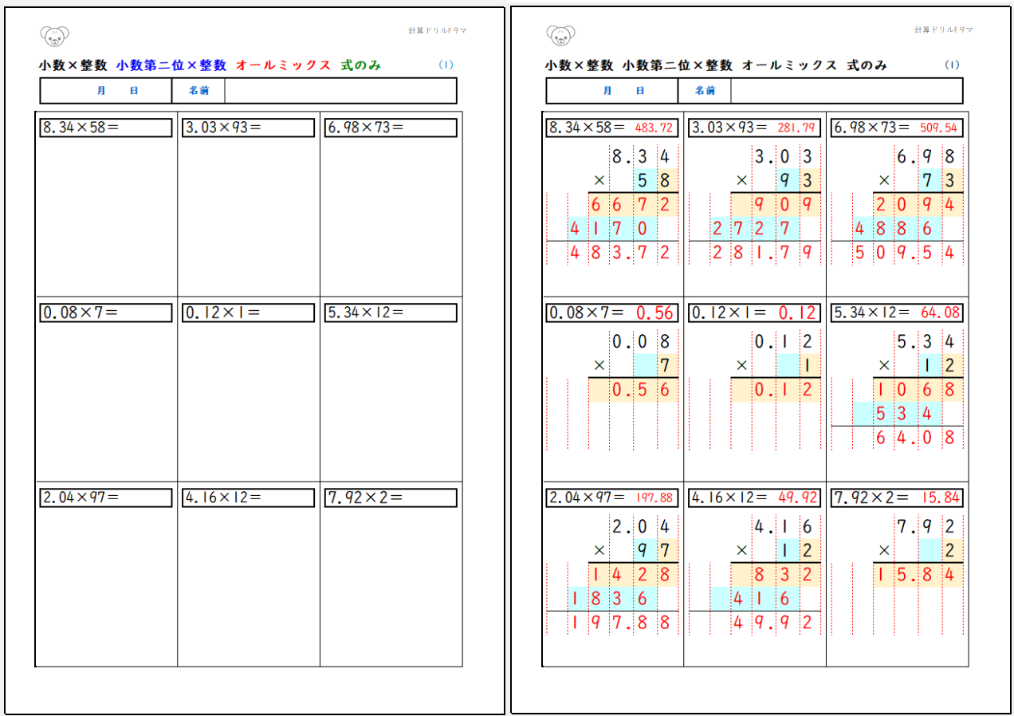Click the 月 日 date field on the left worksheet

(117, 91)
